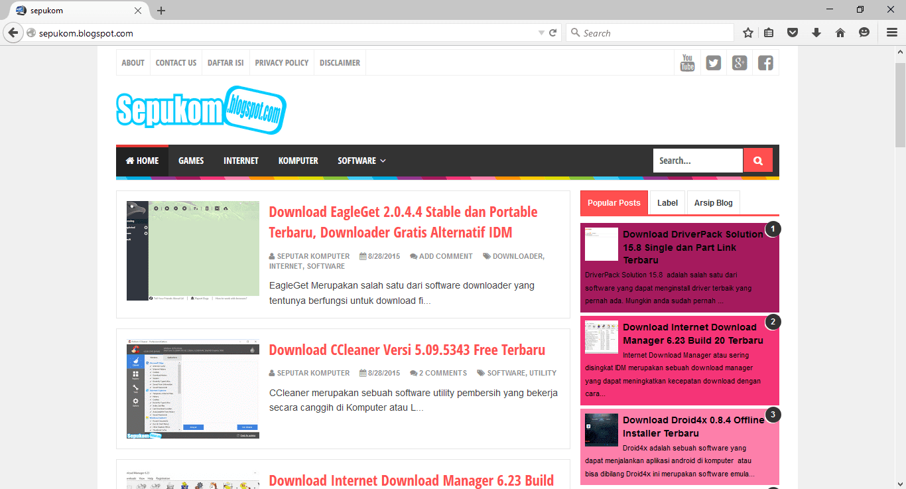Open the Download CCleaner Versi 5.09.5343 post

coord(407,350)
